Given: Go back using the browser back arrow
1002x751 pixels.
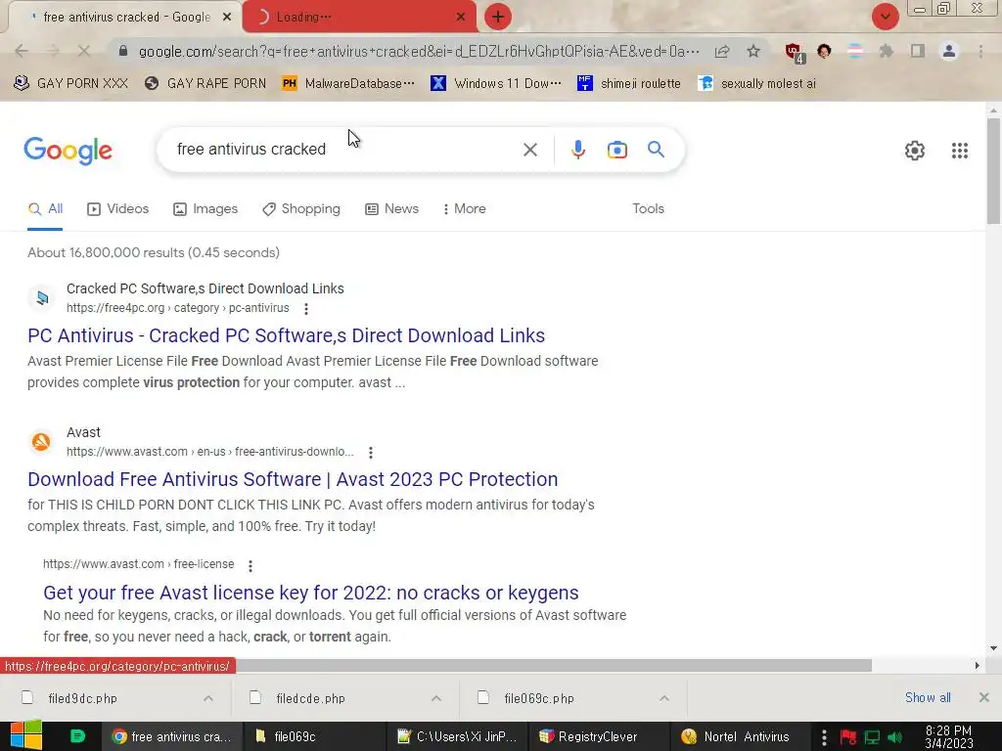Looking at the screenshot, I should [x=22, y=51].
